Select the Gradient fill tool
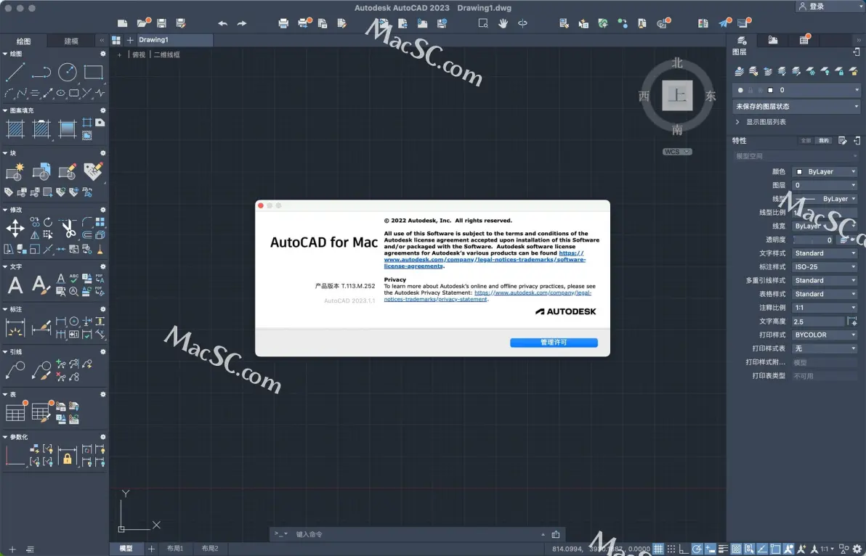866x556 pixels. [x=68, y=129]
